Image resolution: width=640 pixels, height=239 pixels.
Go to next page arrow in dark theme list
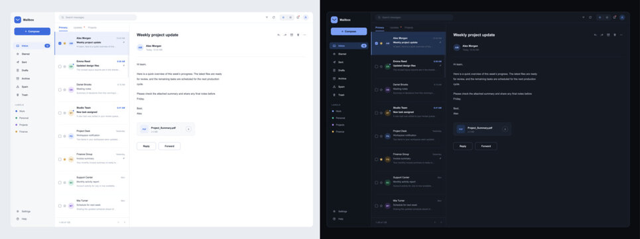441,222
